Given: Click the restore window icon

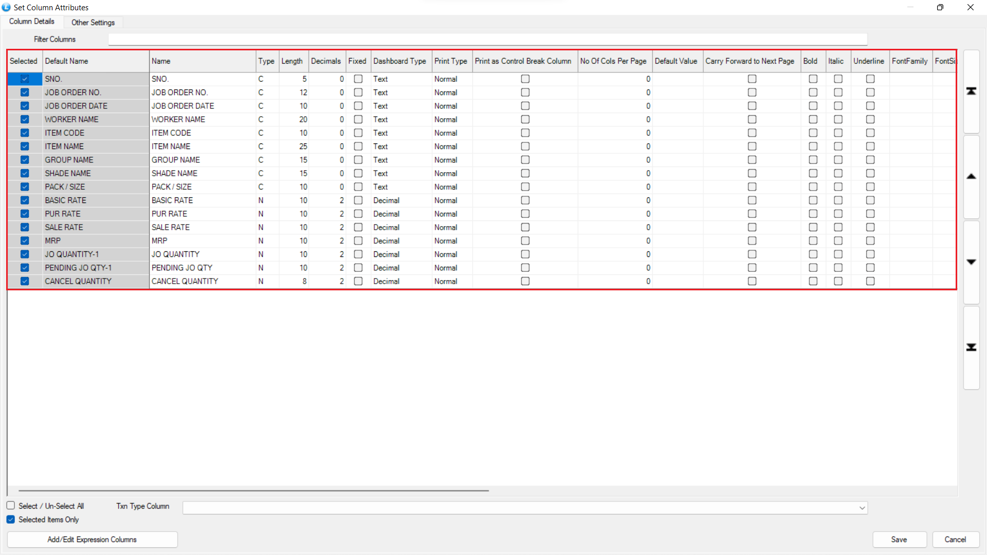Looking at the screenshot, I should click(940, 7).
